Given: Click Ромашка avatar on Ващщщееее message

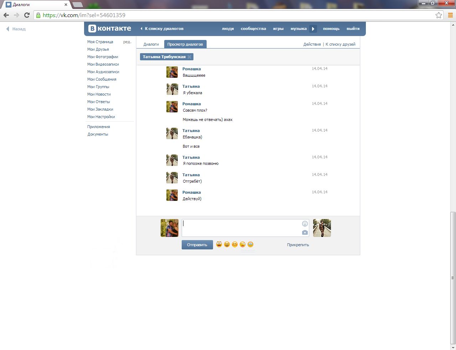Looking at the screenshot, I should click(172, 72).
